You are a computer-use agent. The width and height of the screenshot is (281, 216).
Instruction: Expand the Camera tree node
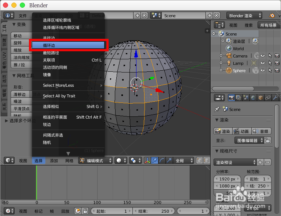click(x=221, y=56)
